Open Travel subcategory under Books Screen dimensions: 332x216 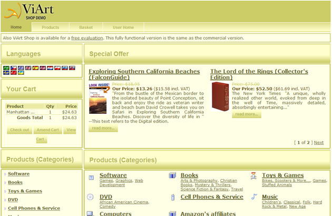(237, 189)
